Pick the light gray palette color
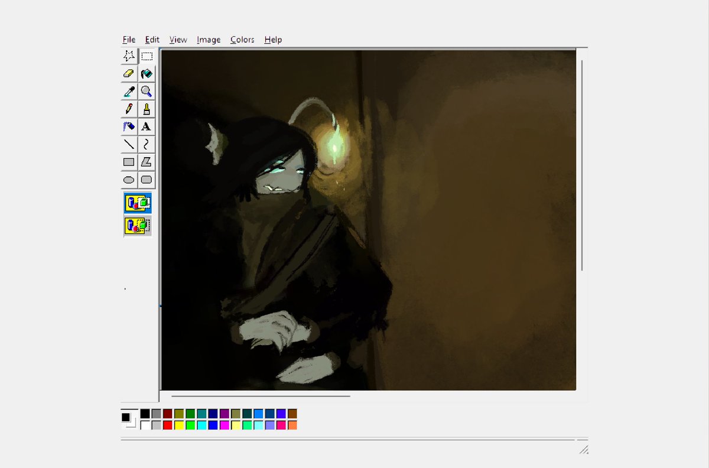 (x=156, y=425)
